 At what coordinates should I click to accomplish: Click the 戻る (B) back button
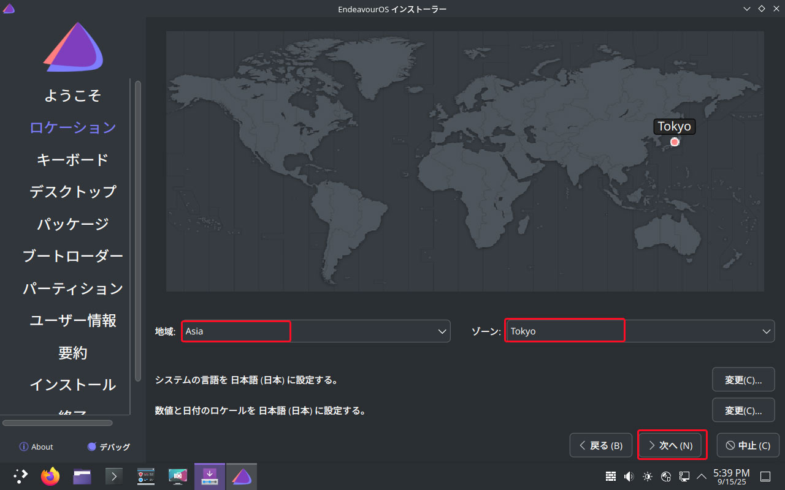click(601, 445)
